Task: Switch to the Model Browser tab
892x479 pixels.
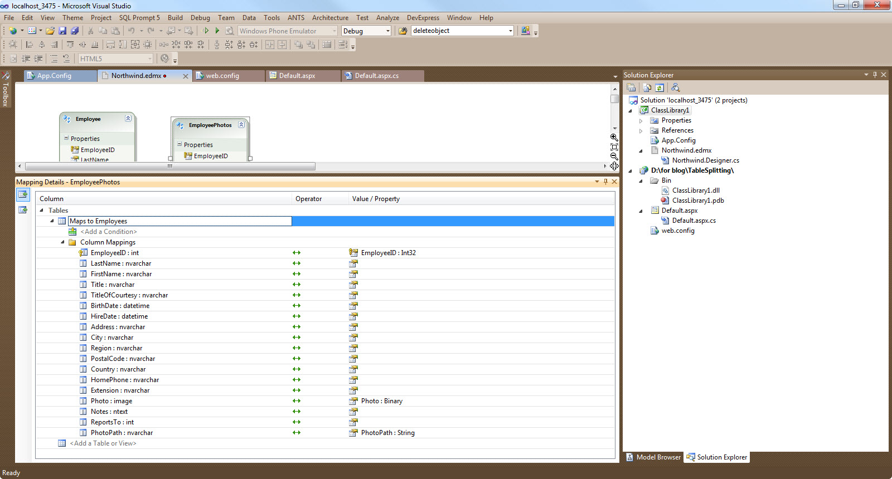Action: [x=653, y=457]
